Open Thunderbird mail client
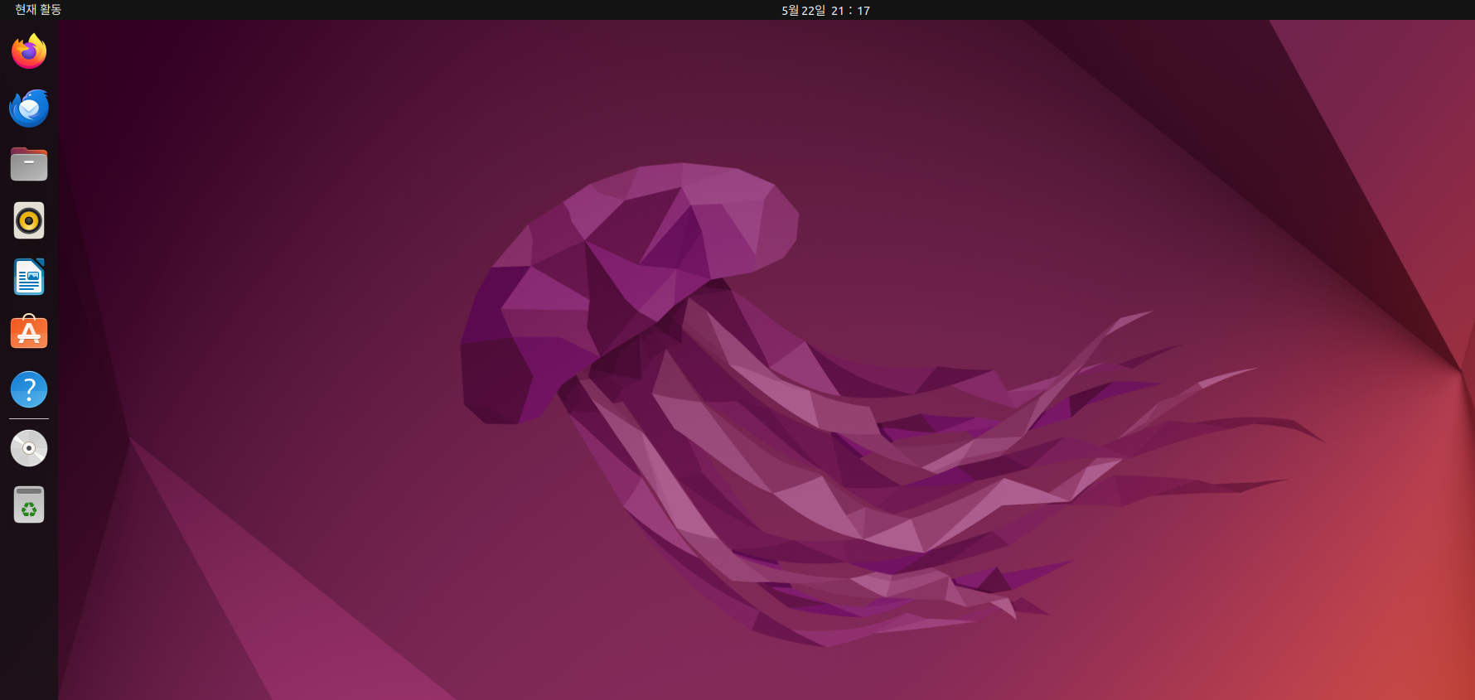Image resolution: width=1475 pixels, height=700 pixels. pyautogui.click(x=29, y=108)
